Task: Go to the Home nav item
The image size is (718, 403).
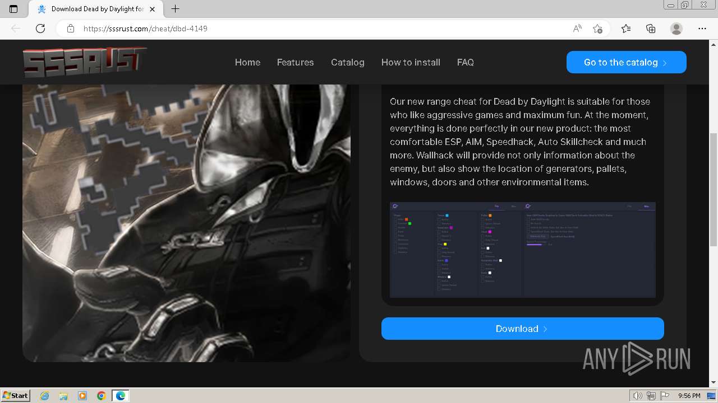Action: 247,62
